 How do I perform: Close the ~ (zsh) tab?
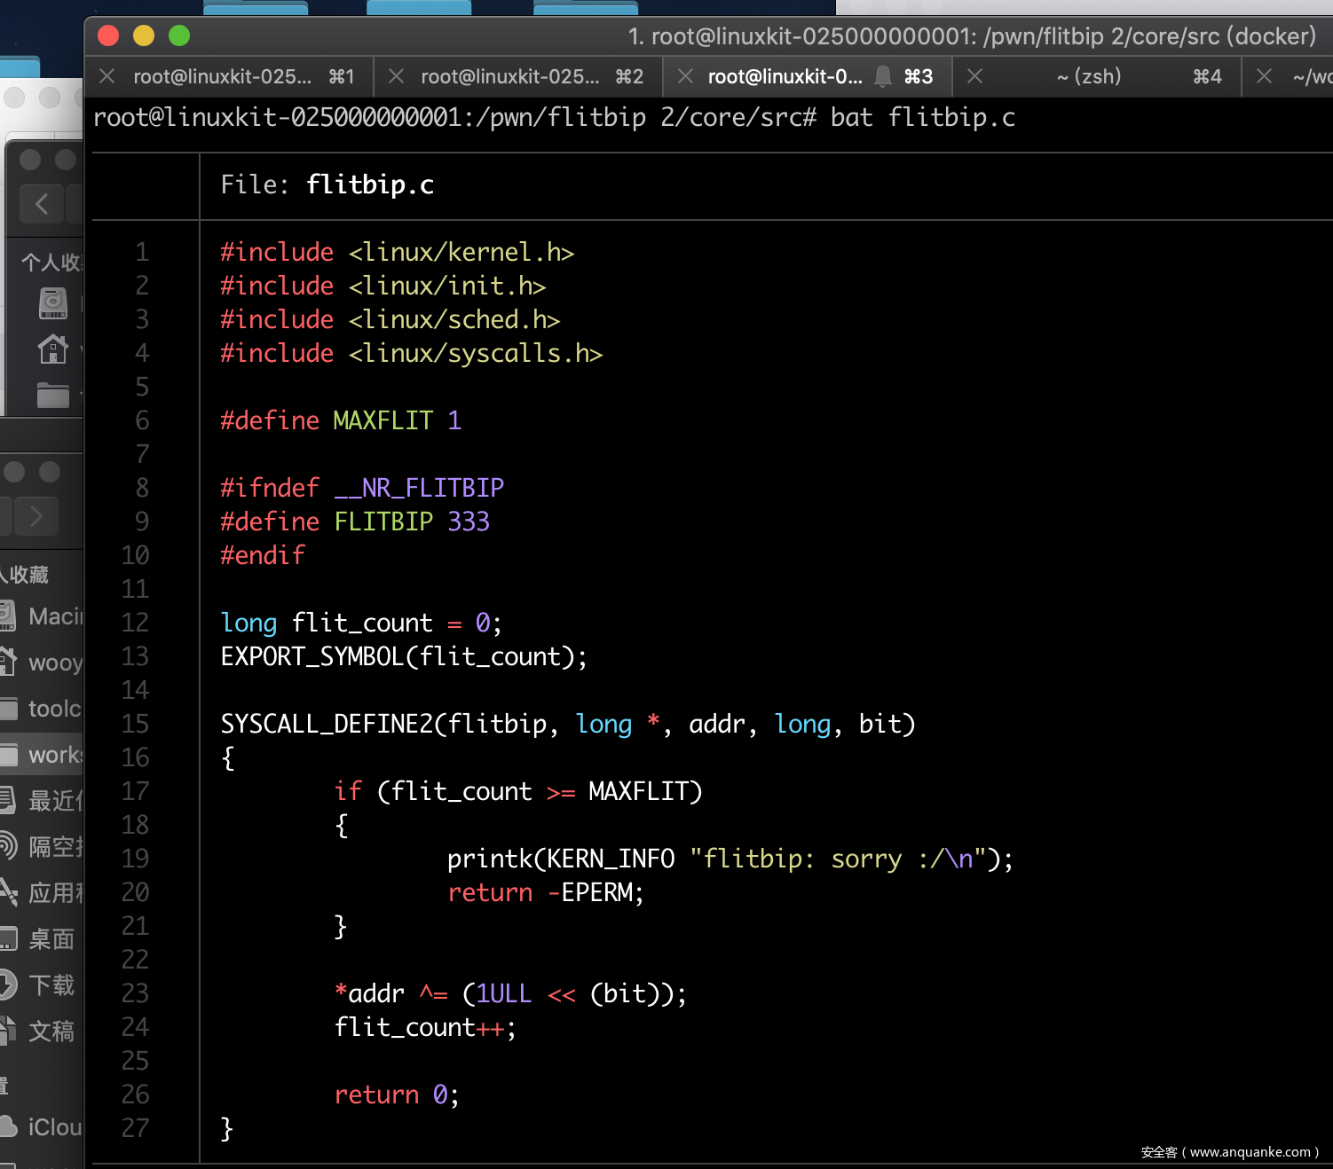974,76
